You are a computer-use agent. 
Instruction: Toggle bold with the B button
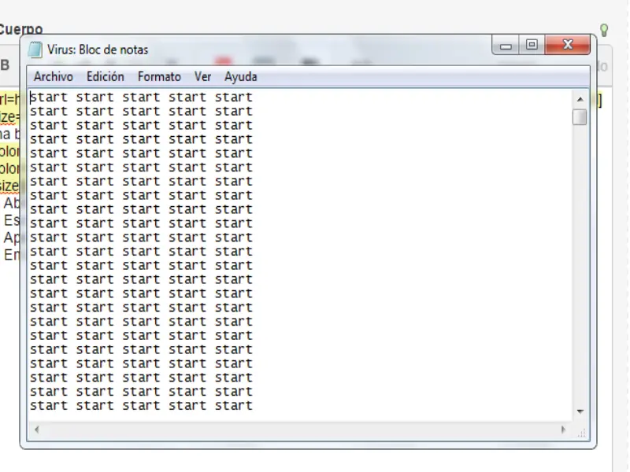click(6, 65)
